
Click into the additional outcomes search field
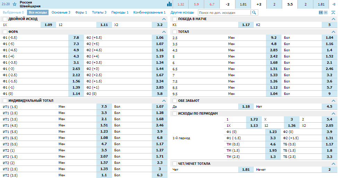224,13
